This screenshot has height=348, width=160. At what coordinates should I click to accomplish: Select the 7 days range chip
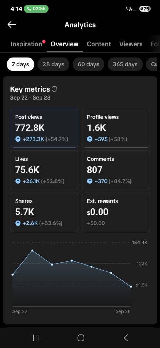click(x=20, y=64)
